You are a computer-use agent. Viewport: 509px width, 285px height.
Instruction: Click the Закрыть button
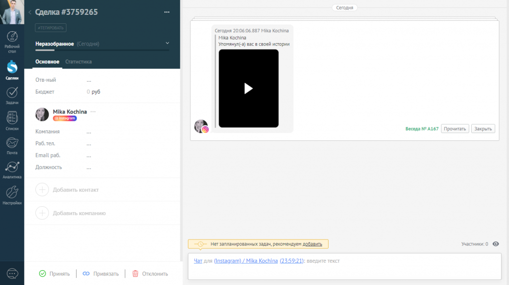tap(483, 129)
